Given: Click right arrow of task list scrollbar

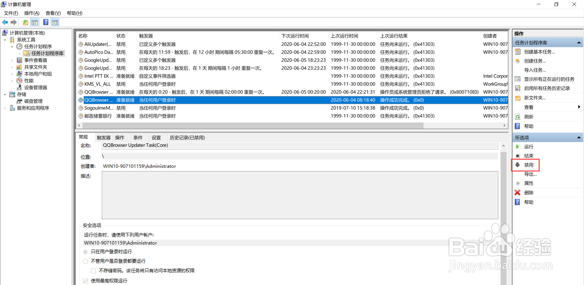Looking at the screenshot, I should coord(504,125).
